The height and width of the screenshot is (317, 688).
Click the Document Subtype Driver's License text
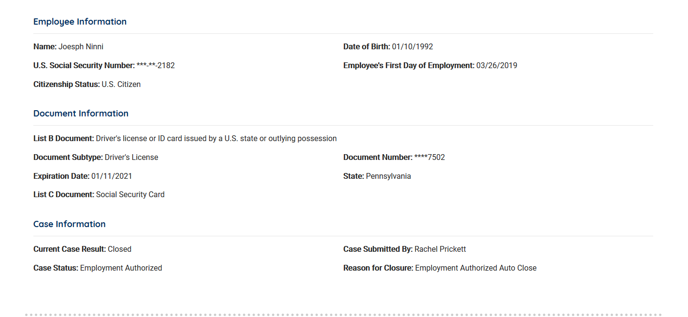tap(131, 158)
